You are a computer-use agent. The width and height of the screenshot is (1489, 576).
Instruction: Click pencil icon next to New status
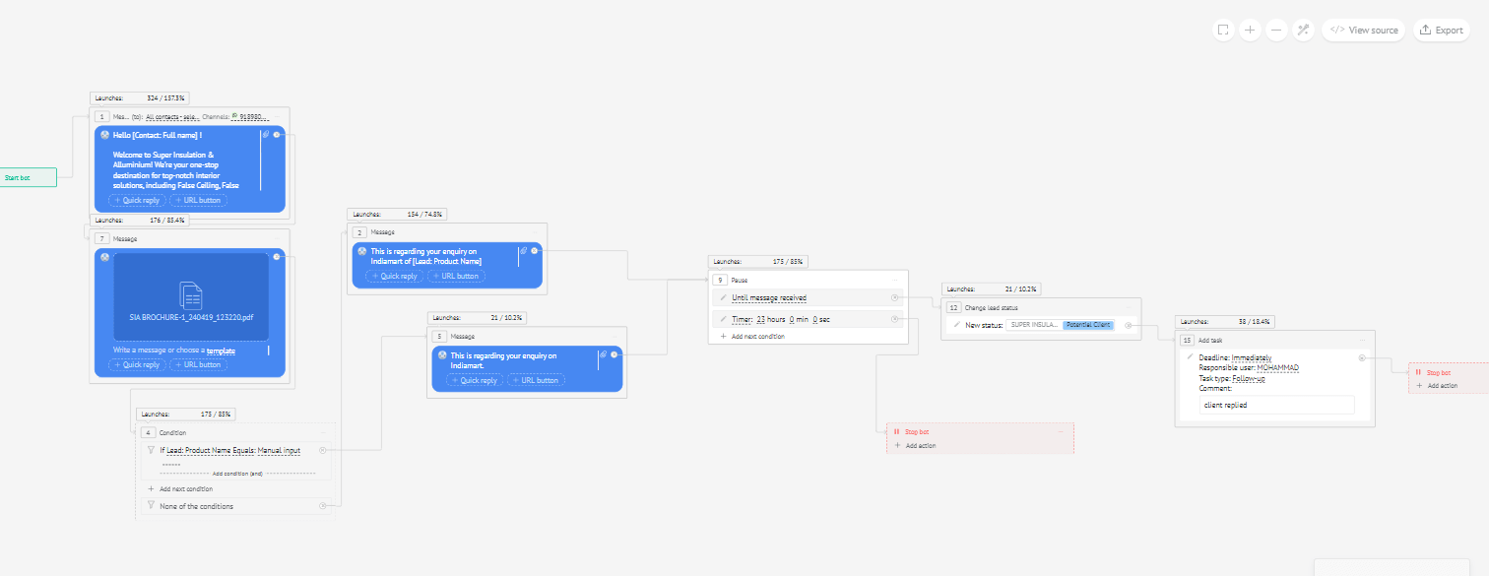(x=957, y=324)
